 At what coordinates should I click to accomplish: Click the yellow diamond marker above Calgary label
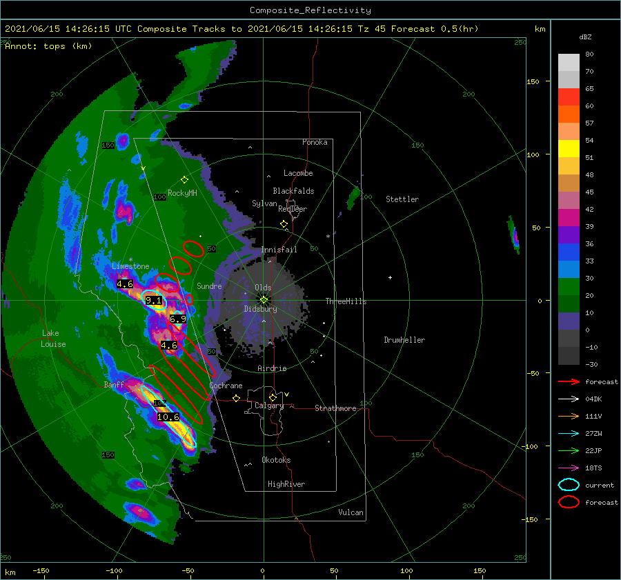tap(273, 397)
